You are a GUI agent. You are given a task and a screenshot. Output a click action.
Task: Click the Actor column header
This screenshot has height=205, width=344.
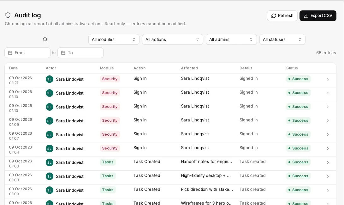tap(51, 68)
